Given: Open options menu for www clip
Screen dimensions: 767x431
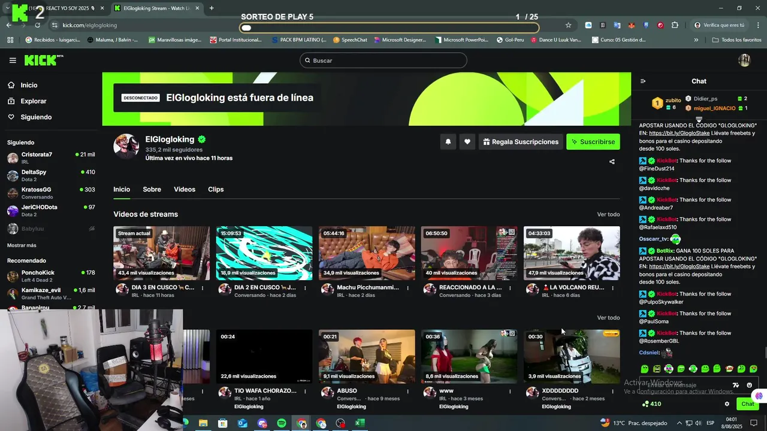Looking at the screenshot, I should [510, 391].
